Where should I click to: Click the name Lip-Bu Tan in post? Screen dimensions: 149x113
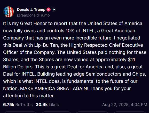46,45
